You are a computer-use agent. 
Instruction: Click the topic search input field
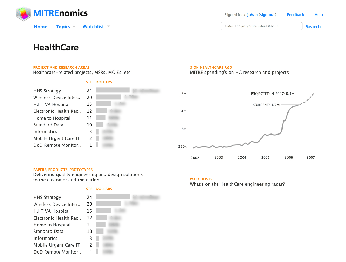click(x=261, y=26)
